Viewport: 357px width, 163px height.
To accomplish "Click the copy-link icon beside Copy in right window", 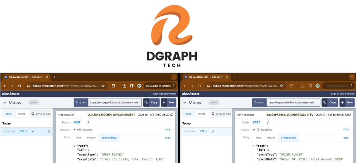I will pyautogui.click(x=325, y=102).
